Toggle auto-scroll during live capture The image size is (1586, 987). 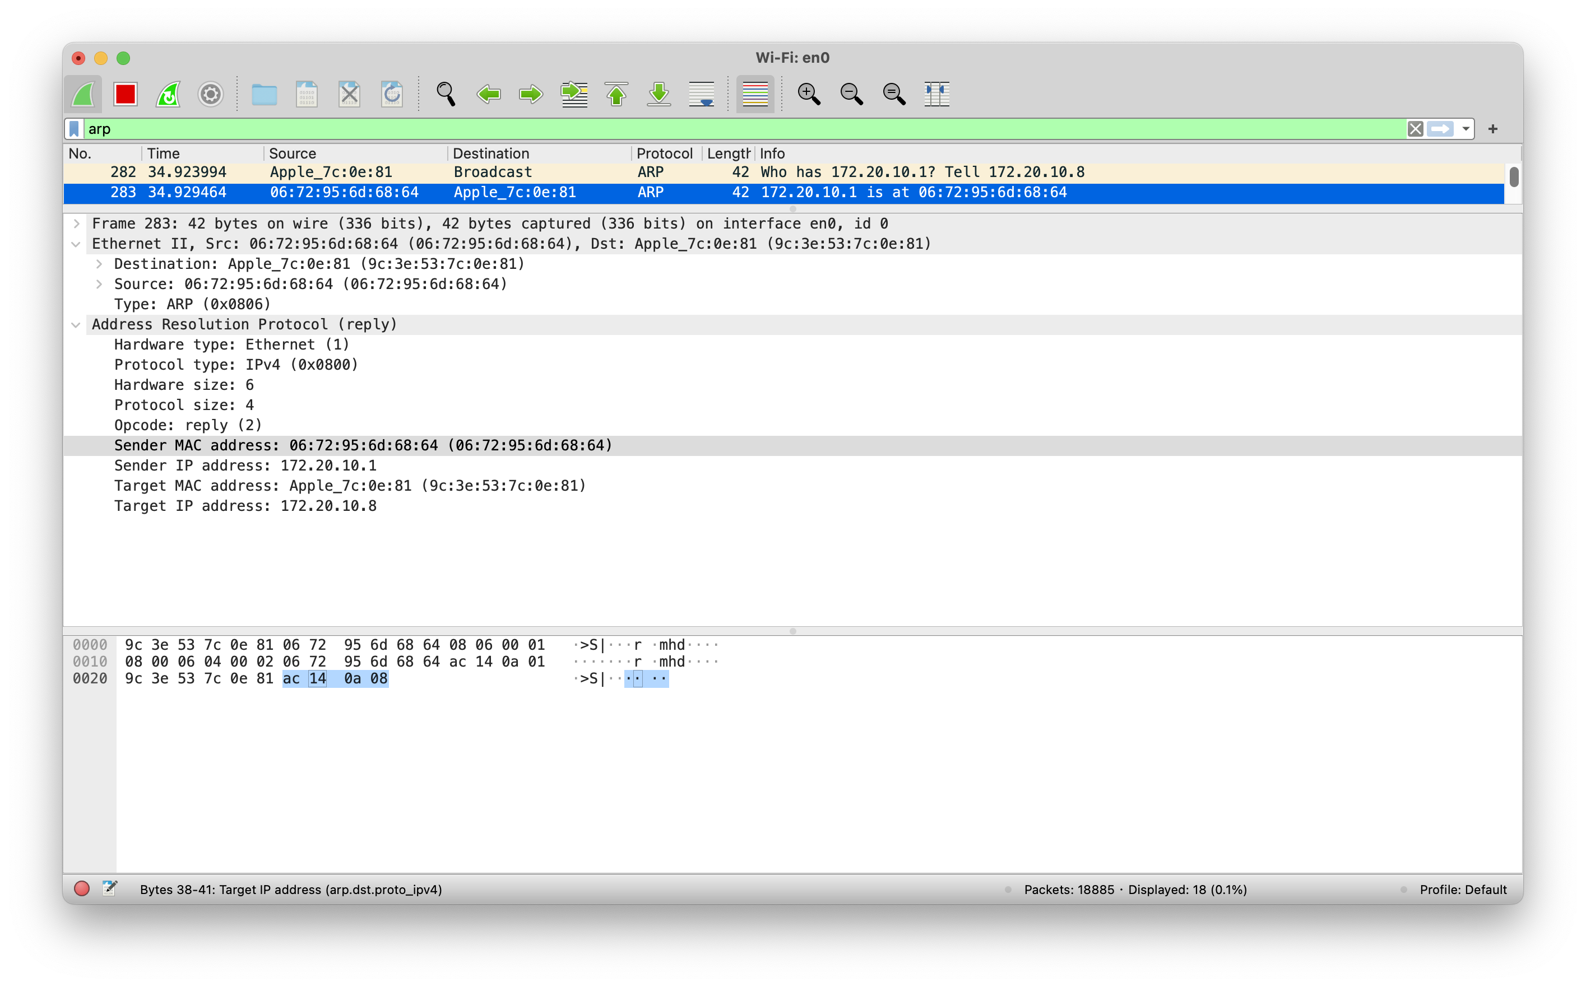(x=701, y=95)
